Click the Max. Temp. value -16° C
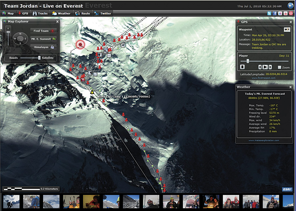Screen dimensions: 296x211 tap(274, 105)
